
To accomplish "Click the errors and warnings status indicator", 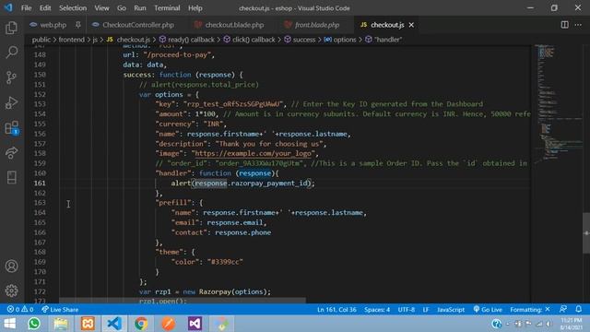I will [20, 310].
